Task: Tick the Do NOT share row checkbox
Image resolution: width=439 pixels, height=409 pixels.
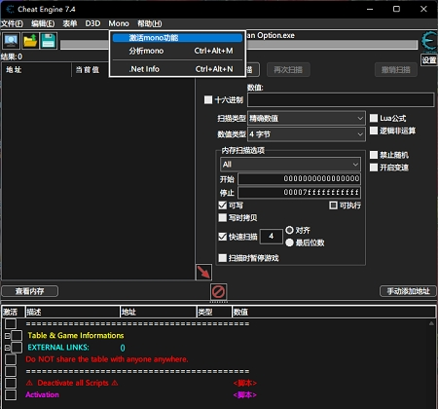Action: [11, 359]
